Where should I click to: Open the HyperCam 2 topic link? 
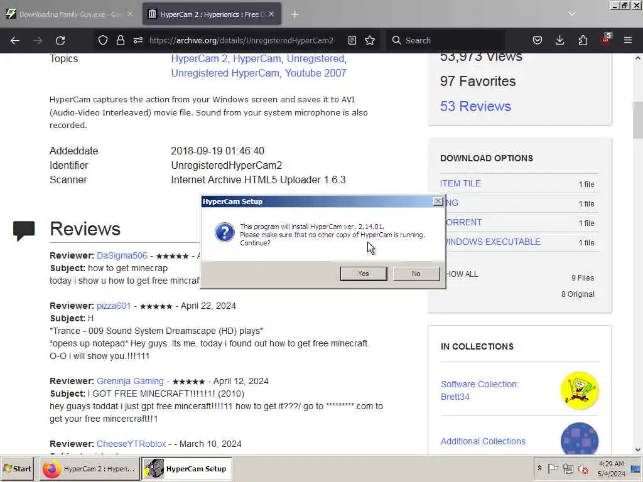[x=199, y=58]
